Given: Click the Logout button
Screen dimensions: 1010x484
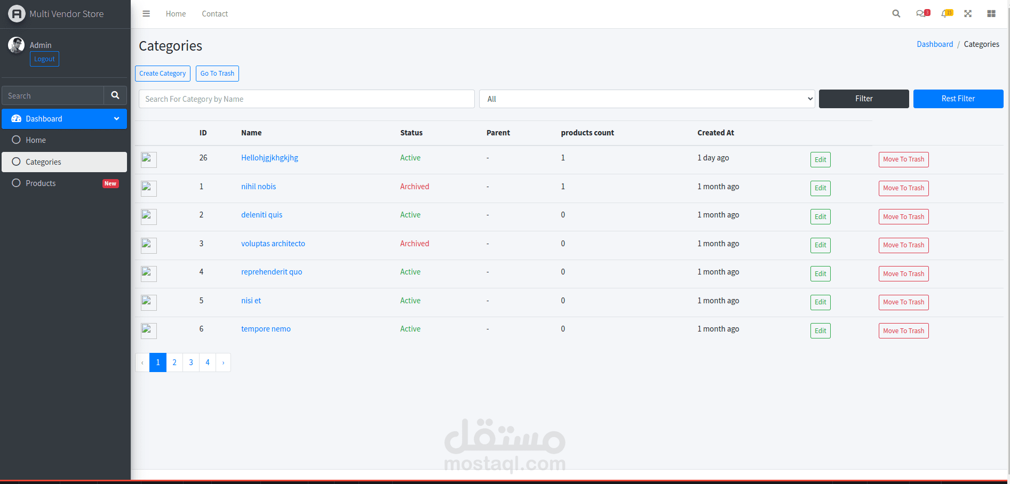Looking at the screenshot, I should 44,59.
